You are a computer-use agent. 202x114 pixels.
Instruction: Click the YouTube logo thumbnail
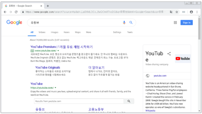pyautogui.click(x=183, y=59)
